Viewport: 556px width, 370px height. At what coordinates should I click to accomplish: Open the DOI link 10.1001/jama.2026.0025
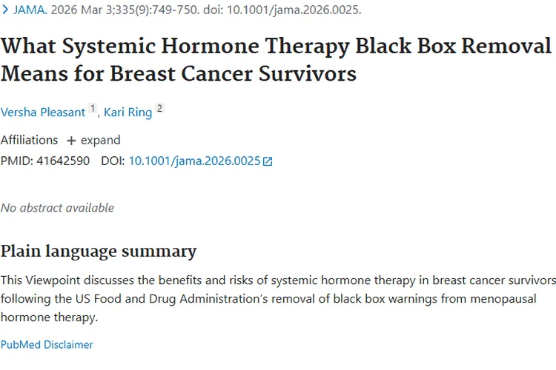(x=194, y=161)
